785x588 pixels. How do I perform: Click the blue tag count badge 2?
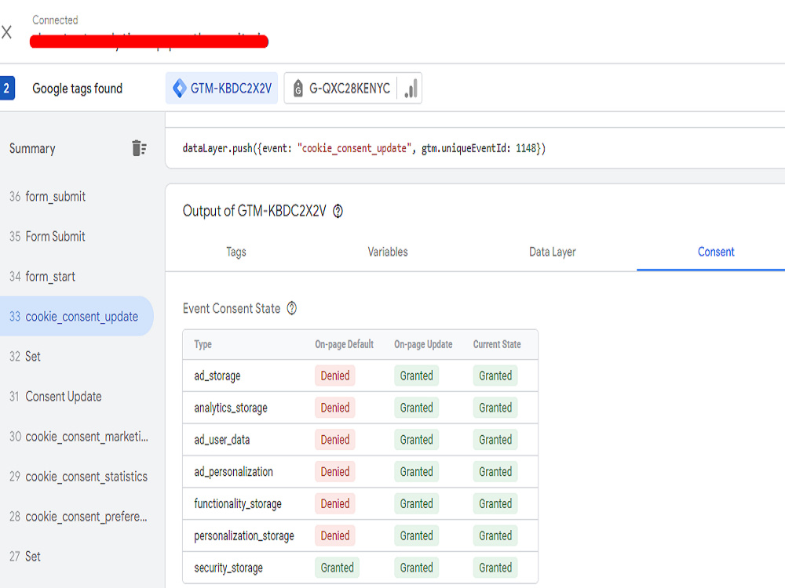[x=7, y=89]
